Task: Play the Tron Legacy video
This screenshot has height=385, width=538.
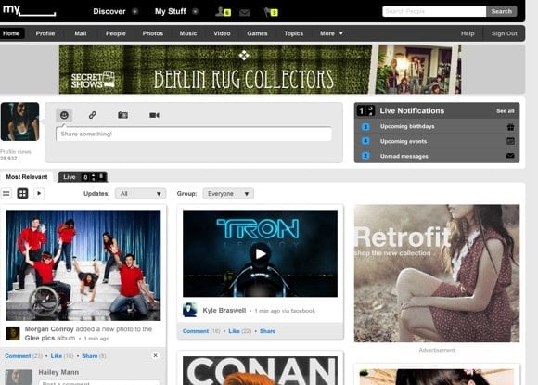Action: click(x=260, y=254)
